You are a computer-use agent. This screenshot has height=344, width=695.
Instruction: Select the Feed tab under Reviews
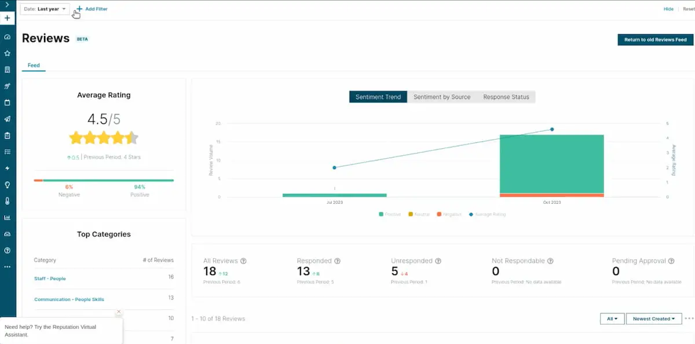coord(33,65)
